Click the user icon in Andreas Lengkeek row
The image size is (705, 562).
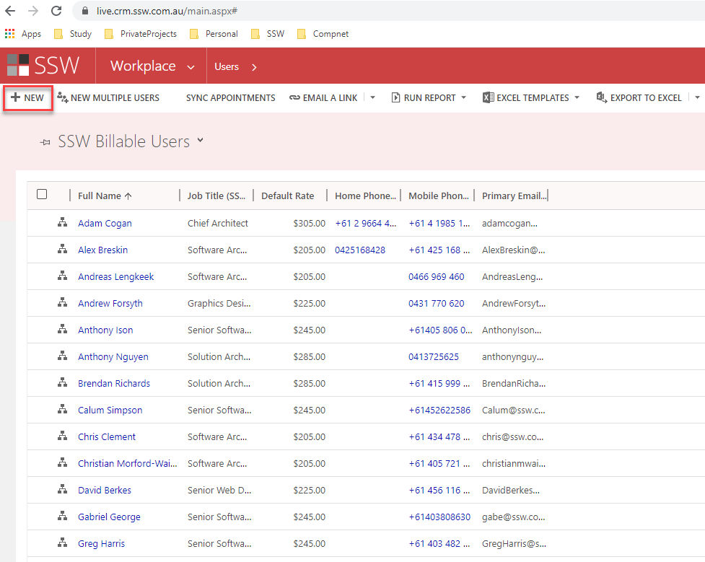tap(63, 276)
